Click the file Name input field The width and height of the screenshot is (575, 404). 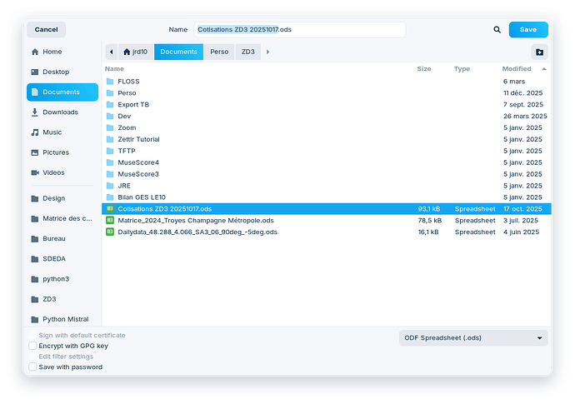[x=300, y=30]
